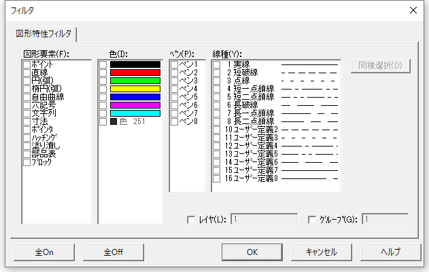429x272 pixels.
Task: Check the ユーザー定義8 line type
Action: point(216,178)
